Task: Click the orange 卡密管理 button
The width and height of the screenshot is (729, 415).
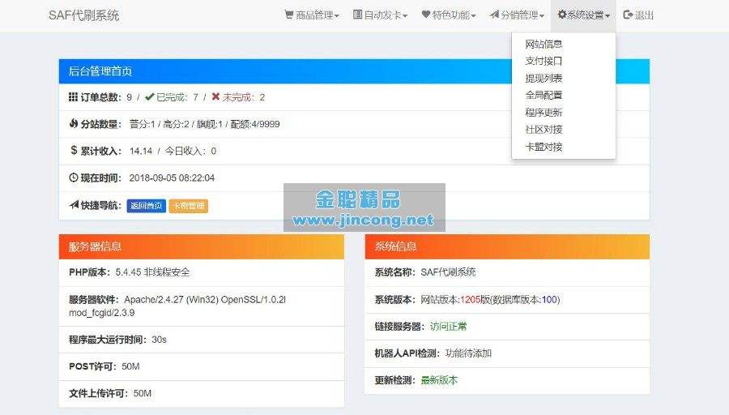Action: pos(188,206)
